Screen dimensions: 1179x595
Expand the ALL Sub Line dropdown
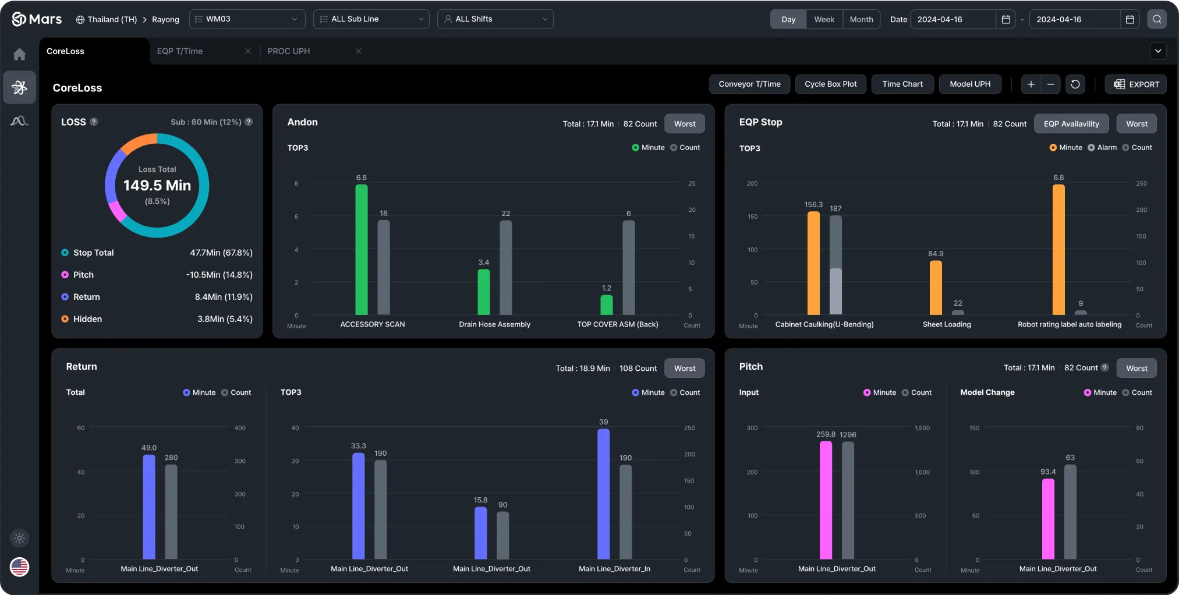(x=371, y=19)
